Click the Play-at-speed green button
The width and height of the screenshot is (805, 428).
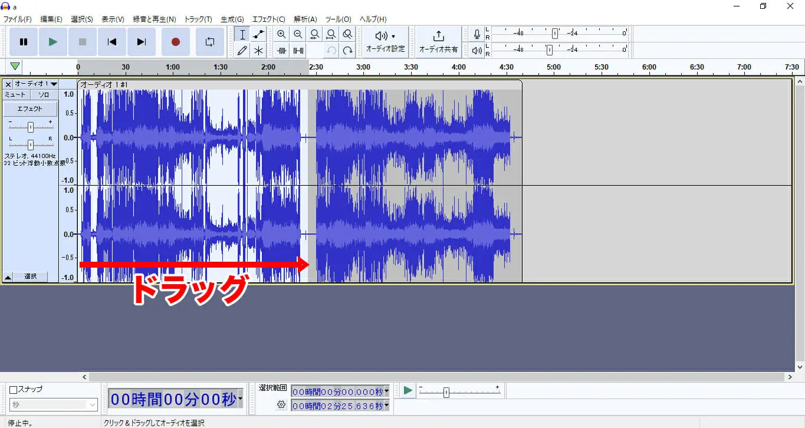(408, 390)
